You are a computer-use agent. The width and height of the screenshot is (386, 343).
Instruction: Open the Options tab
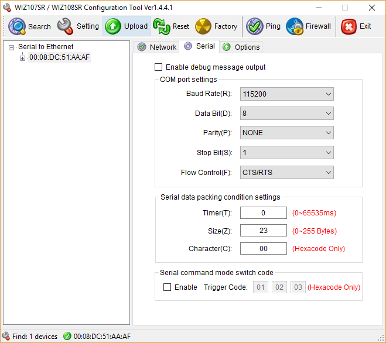[241, 47]
